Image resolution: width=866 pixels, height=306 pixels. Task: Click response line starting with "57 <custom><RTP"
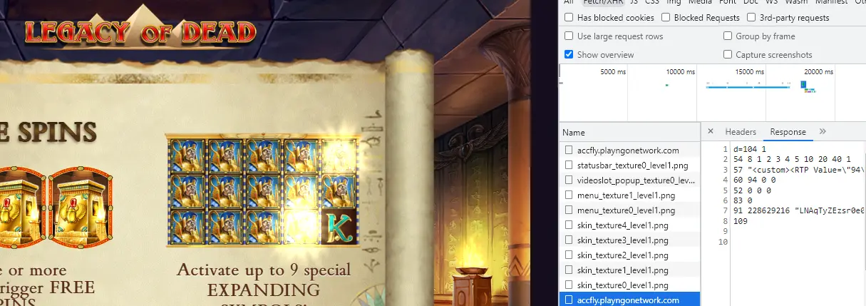(798, 170)
